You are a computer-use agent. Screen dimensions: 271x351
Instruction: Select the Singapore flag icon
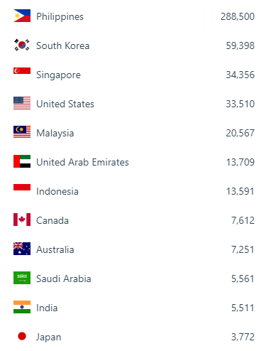pyautogui.click(x=22, y=71)
